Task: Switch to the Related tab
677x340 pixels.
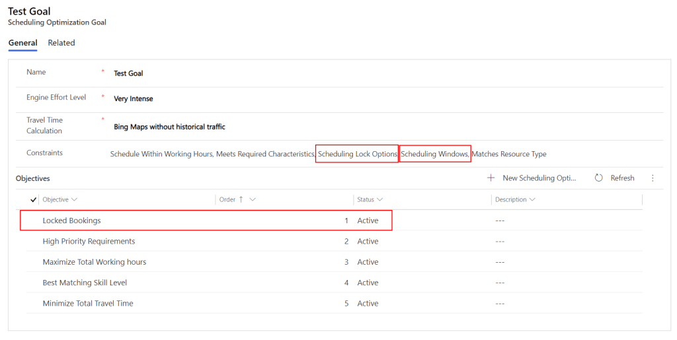Action: [61, 43]
